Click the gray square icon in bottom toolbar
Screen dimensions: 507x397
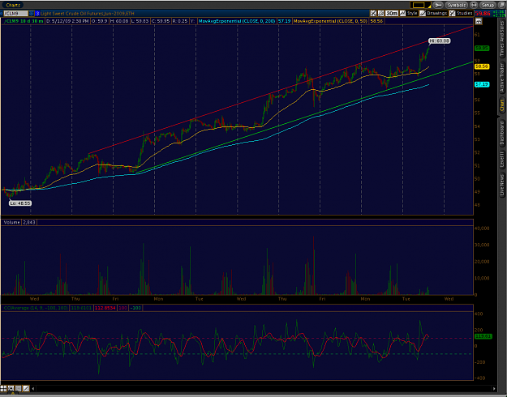pos(18,389)
